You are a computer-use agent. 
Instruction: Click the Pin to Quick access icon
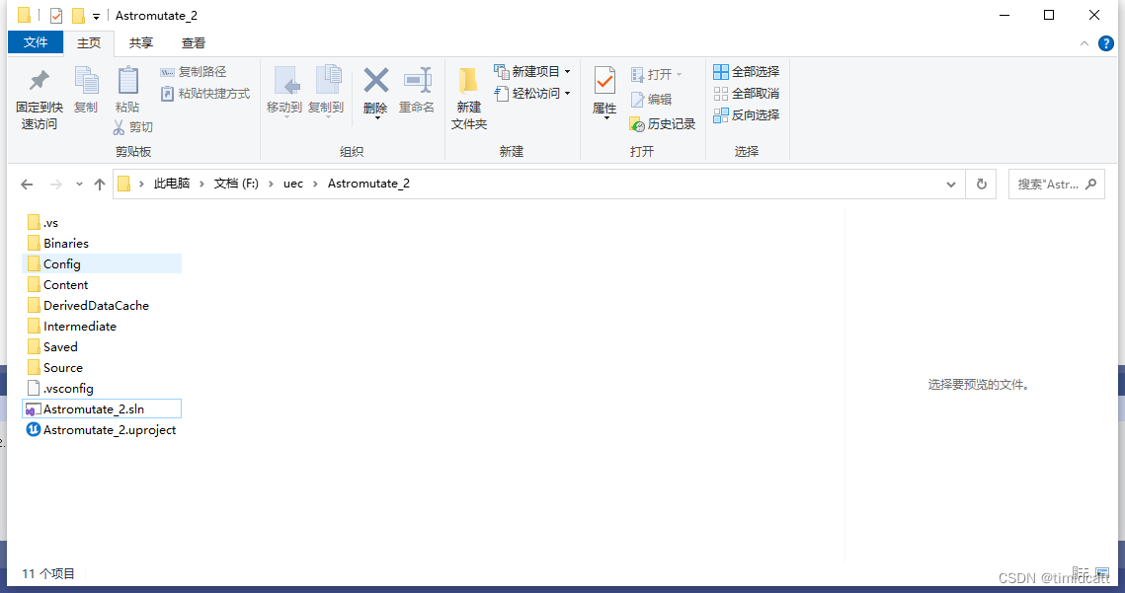tap(39, 81)
